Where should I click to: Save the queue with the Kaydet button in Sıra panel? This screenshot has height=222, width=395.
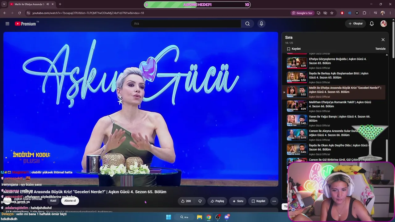click(294, 49)
